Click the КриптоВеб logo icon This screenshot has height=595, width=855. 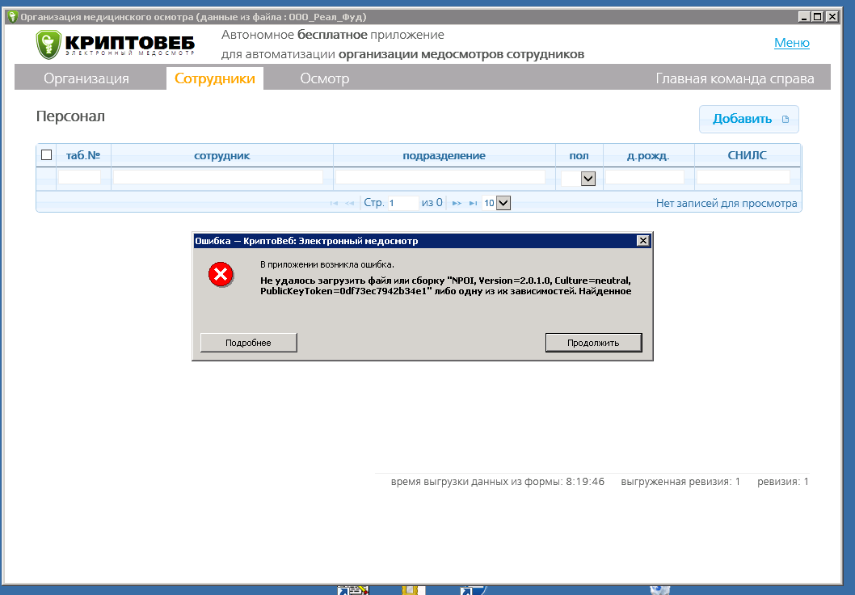coord(48,45)
